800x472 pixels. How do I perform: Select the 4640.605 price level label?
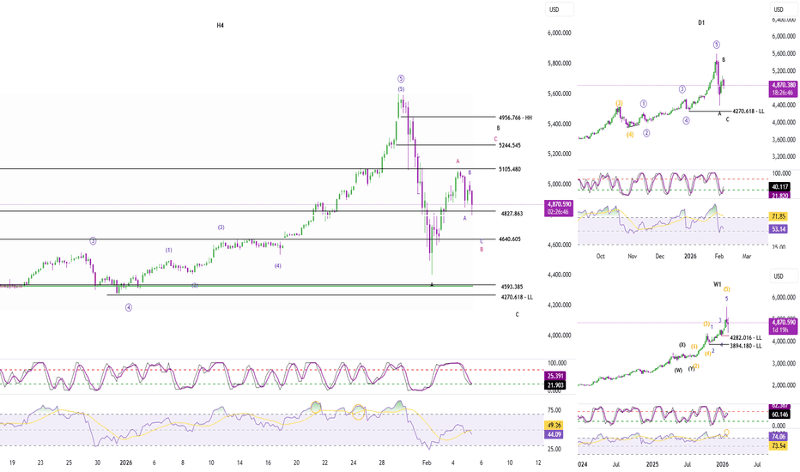tap(510, 239)
